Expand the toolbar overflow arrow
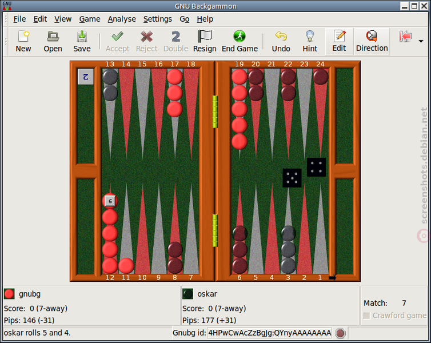431x343 pixels. click(x=421, y=41)
